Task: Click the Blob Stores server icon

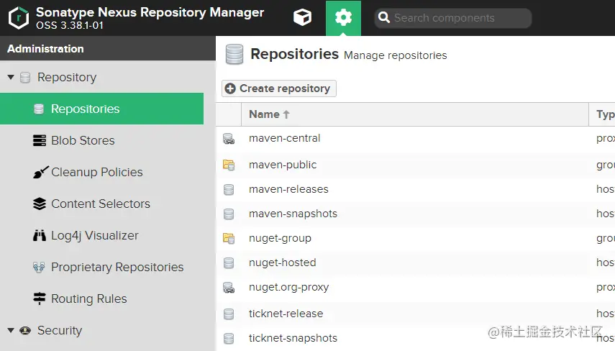Action: (40, 140)
